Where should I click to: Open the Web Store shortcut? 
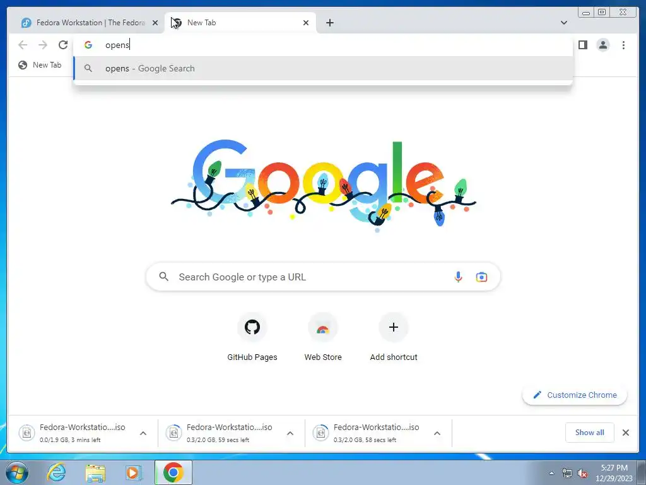click(323, 337)
